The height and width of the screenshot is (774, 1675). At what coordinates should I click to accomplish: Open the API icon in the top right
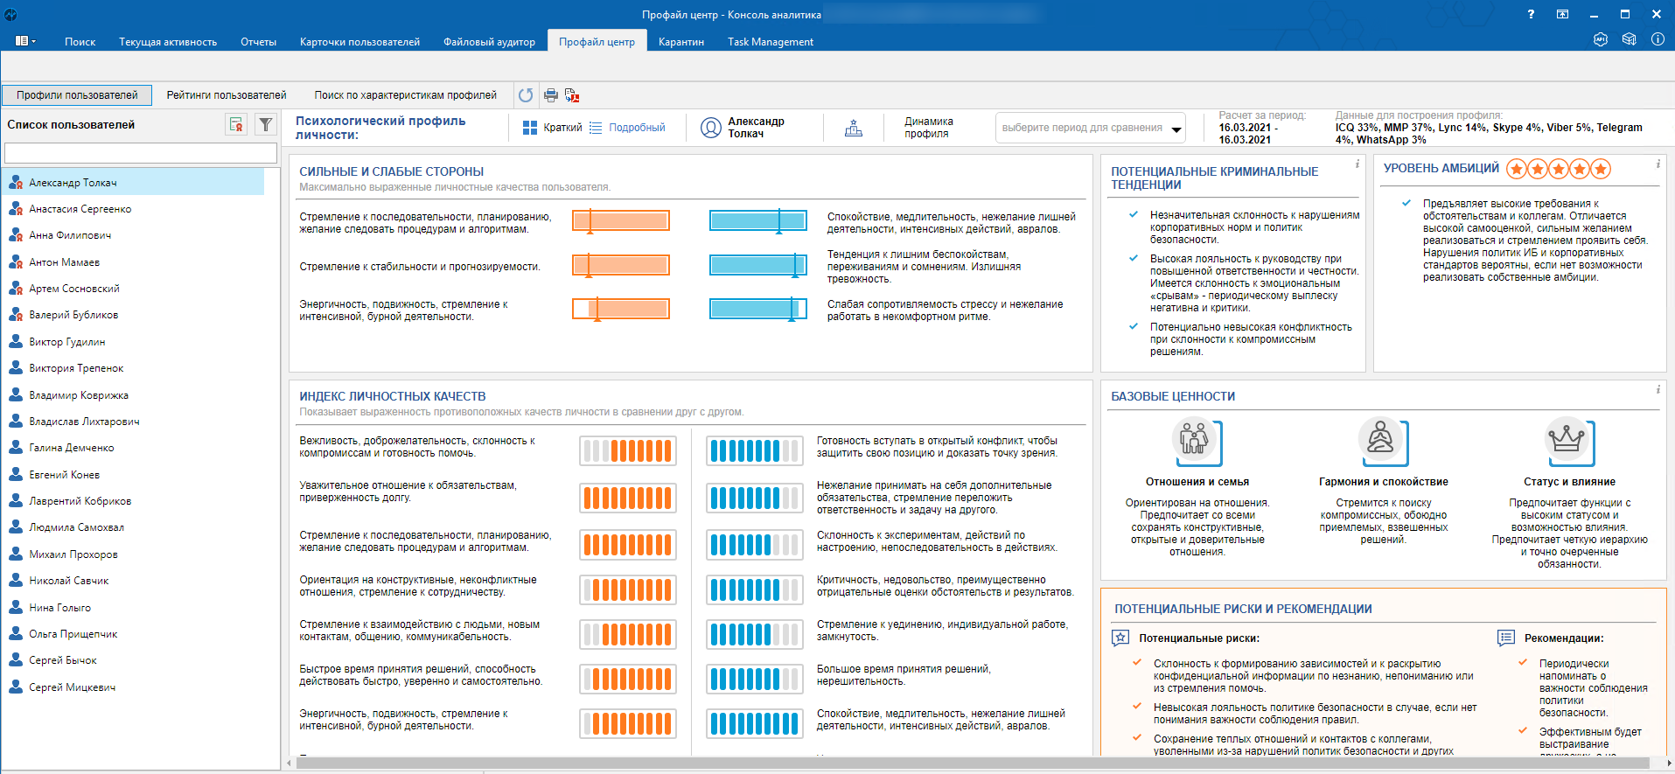pos(1601,39)
